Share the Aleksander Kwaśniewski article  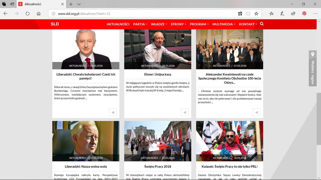[257, 112]
